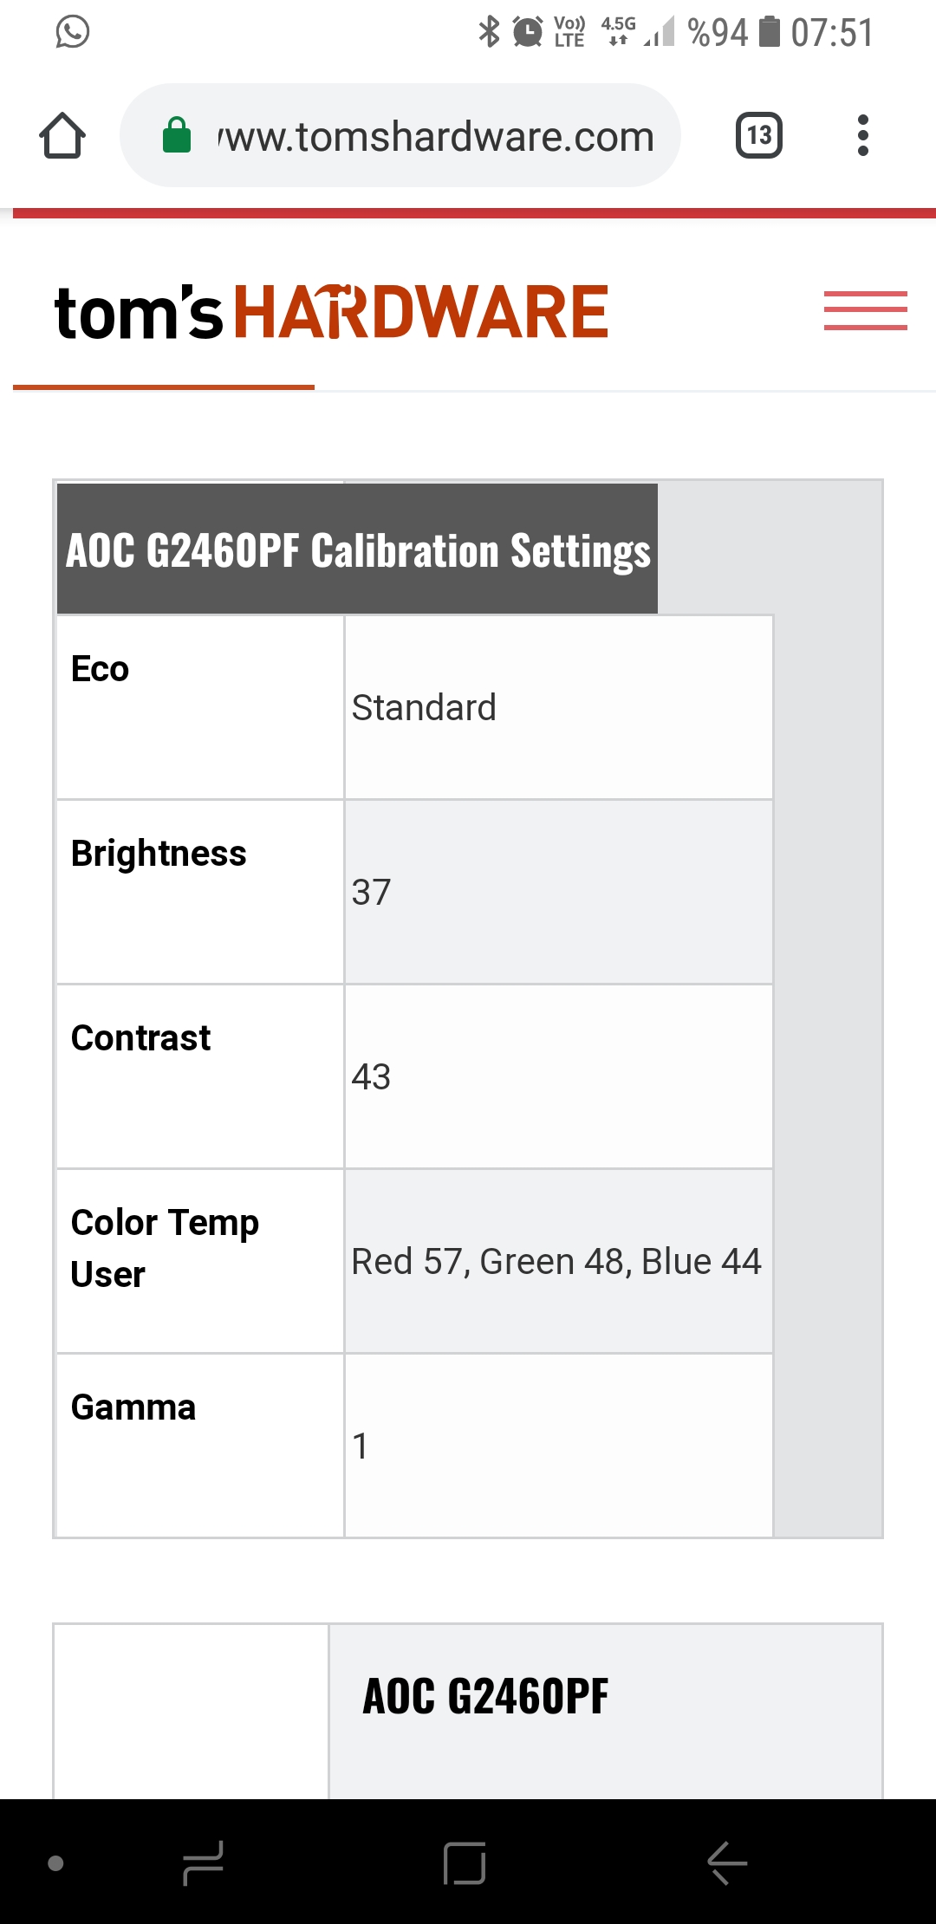Select the Brightness row label
This screenshot has width=936, height=1924.
(159, 854)
